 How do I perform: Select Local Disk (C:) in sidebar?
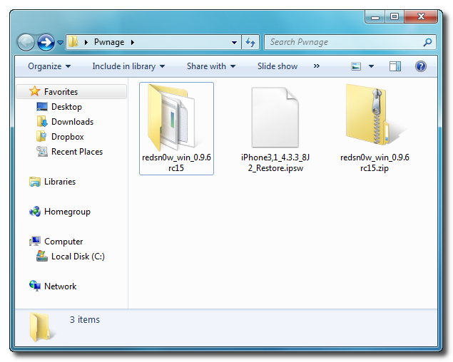click(x=78, y=257)
